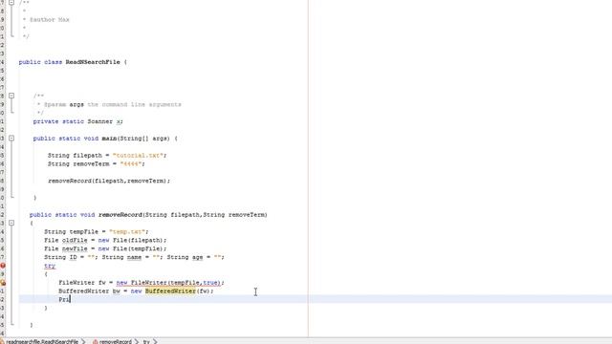Click the @author Max comment line

point(46,19)
